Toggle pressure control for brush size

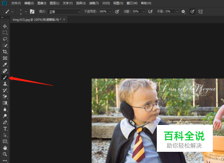(192, 12)
